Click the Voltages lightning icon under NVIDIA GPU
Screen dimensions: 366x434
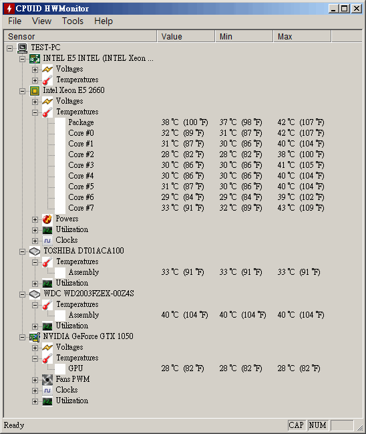[x=47, y=348]
